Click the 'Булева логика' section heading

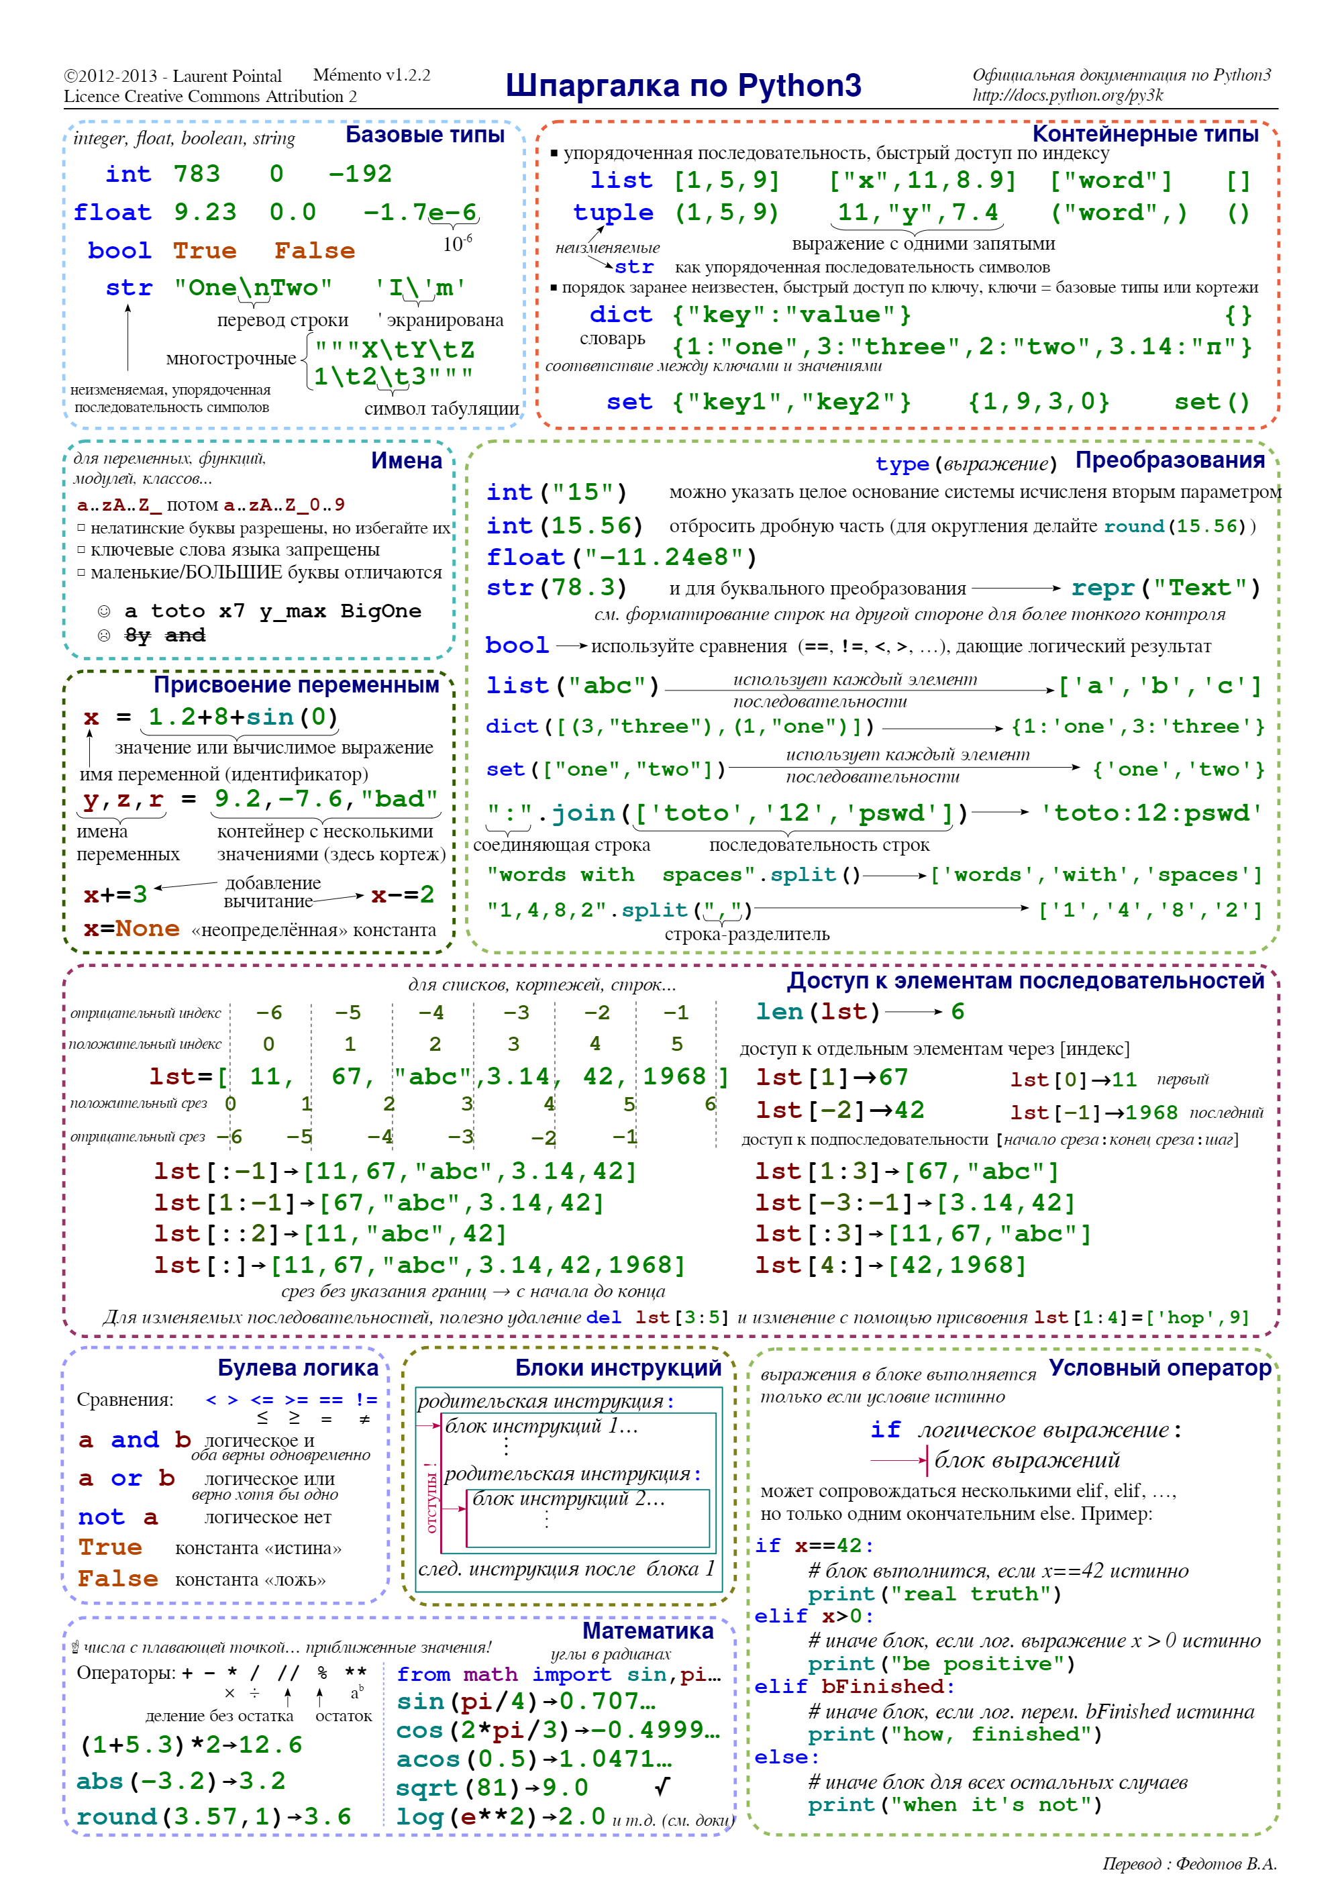298,1368
